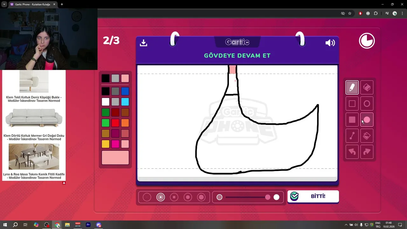The width and height of the screenshot is (407, 229).
Task: Choose the yellow color swatch
Action: tap(106, 144)
